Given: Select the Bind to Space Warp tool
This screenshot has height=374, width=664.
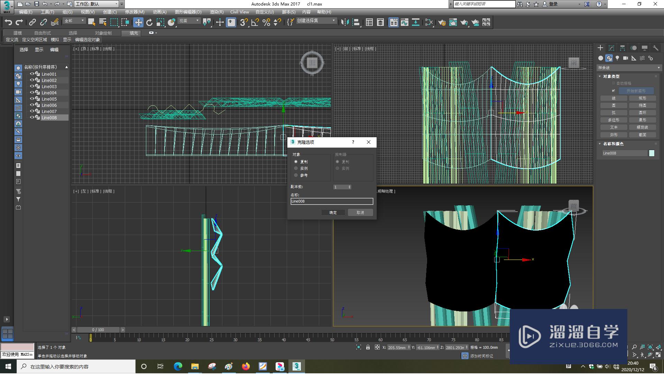Looking at the screenshot, I should 55,22.
